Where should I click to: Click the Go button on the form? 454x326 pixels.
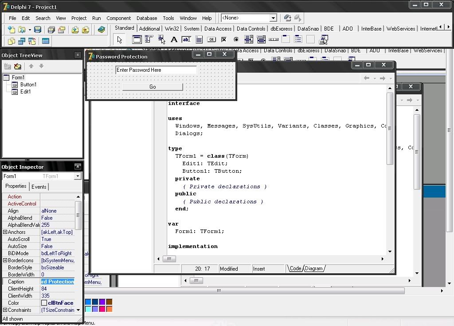pyautogui.click(x=153, y=87)
